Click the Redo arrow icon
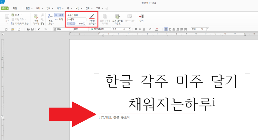Screen dimensions: 258x140 [45, 29]
